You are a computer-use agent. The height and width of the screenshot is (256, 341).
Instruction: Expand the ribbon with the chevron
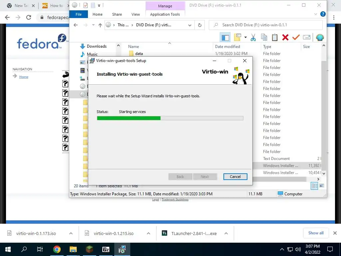pos(316,14)
